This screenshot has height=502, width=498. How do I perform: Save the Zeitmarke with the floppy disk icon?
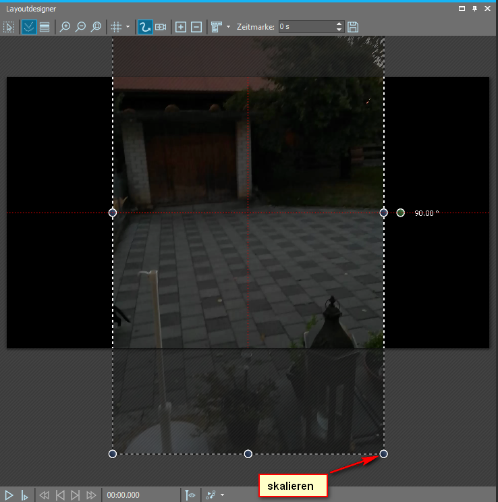[353, 27]
